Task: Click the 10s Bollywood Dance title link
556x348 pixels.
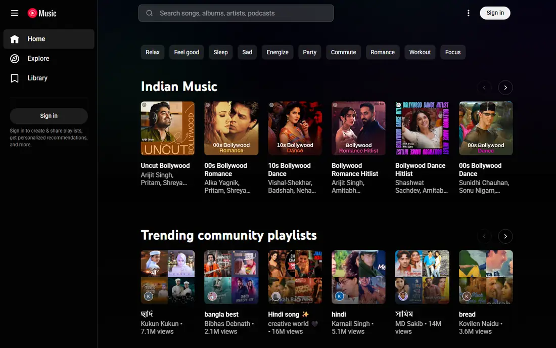Action: [289, 169]
